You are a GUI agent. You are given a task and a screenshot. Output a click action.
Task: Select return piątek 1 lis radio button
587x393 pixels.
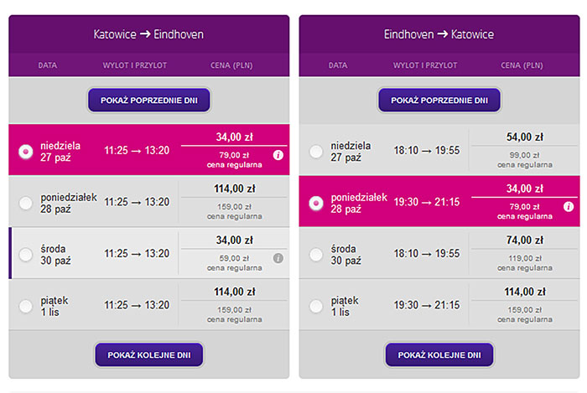click(x=316, y=306)
